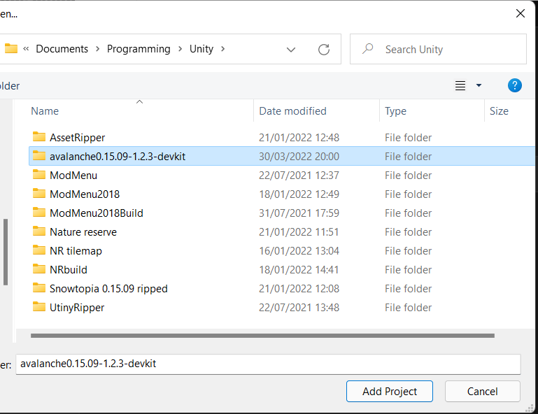Click the UtinyRipper folder icon
This screenshot has height=414, width=538.
39,307
